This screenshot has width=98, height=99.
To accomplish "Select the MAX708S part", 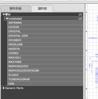I will (x=45, y=62).
